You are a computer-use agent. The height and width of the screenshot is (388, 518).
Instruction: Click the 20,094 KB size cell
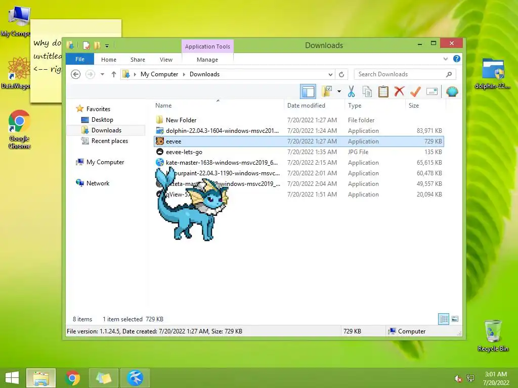(x=429, y=195)
